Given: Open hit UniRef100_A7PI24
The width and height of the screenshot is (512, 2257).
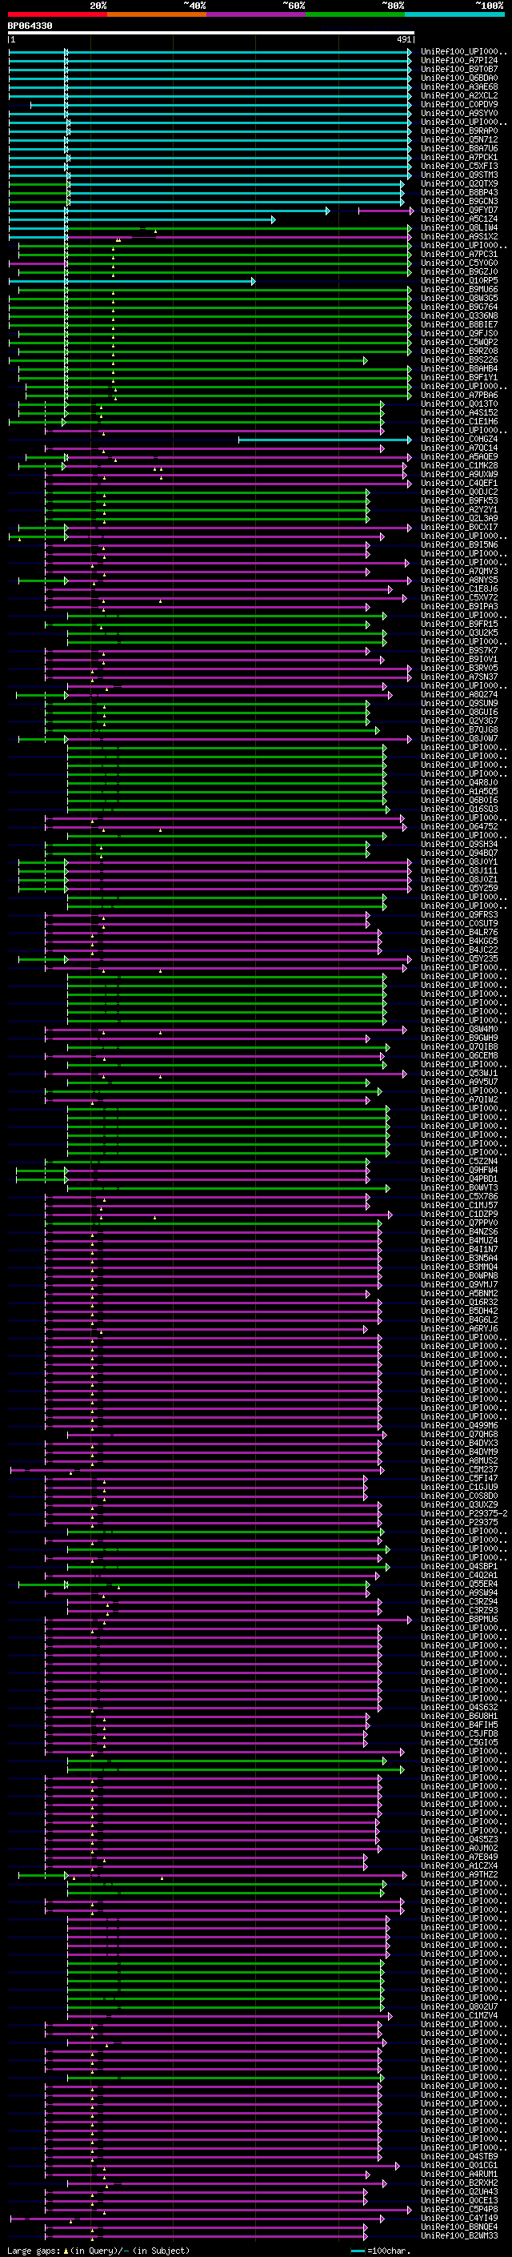Looking at the screenshot, I should click(x=459, y=61).
